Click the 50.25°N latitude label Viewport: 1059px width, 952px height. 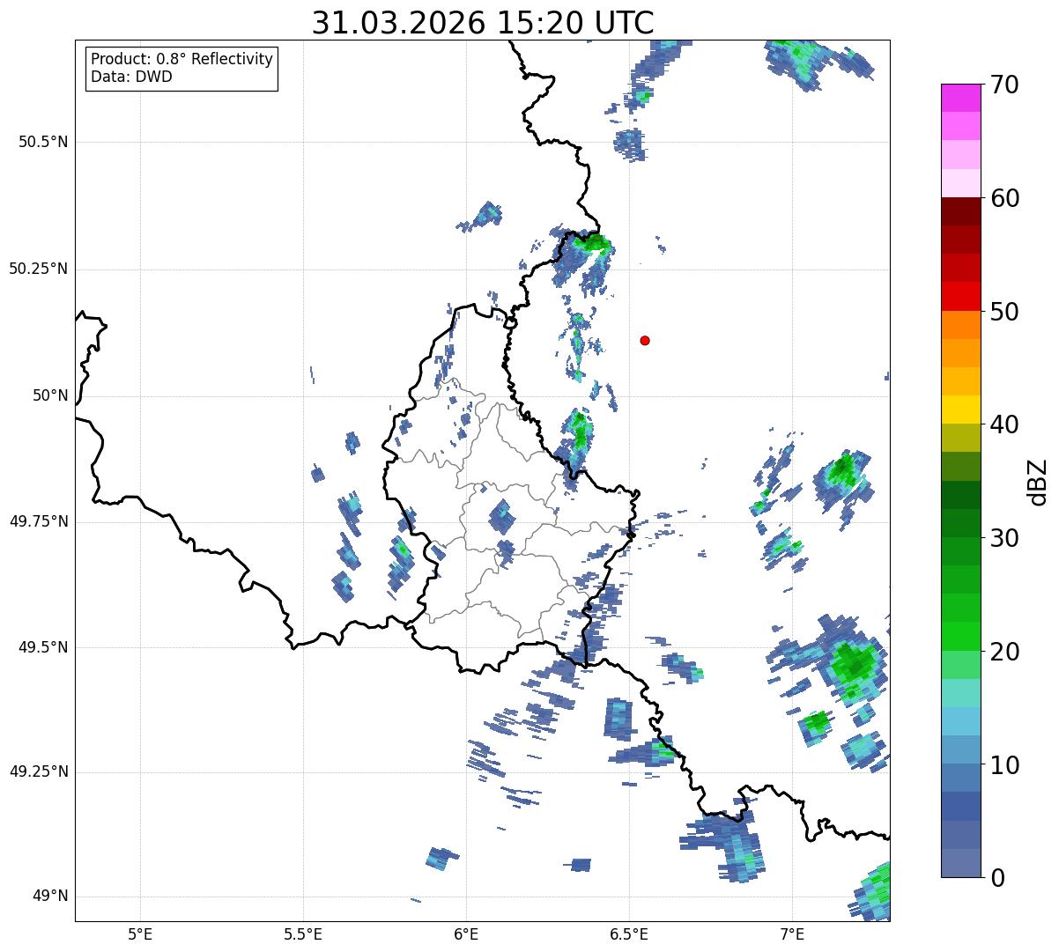point(39,269)
